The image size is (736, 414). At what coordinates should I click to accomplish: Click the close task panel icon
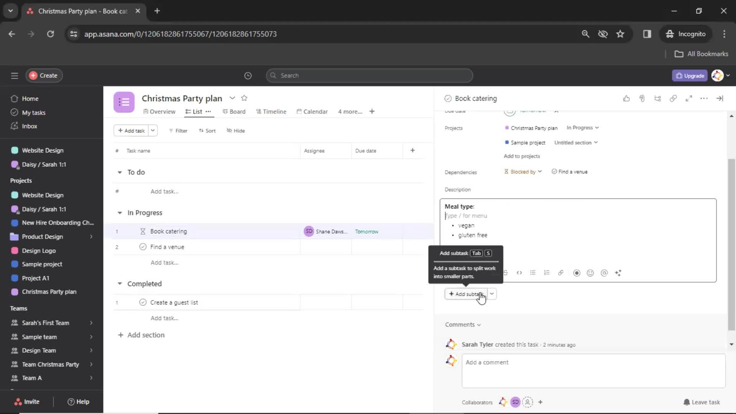coord(720,98)
